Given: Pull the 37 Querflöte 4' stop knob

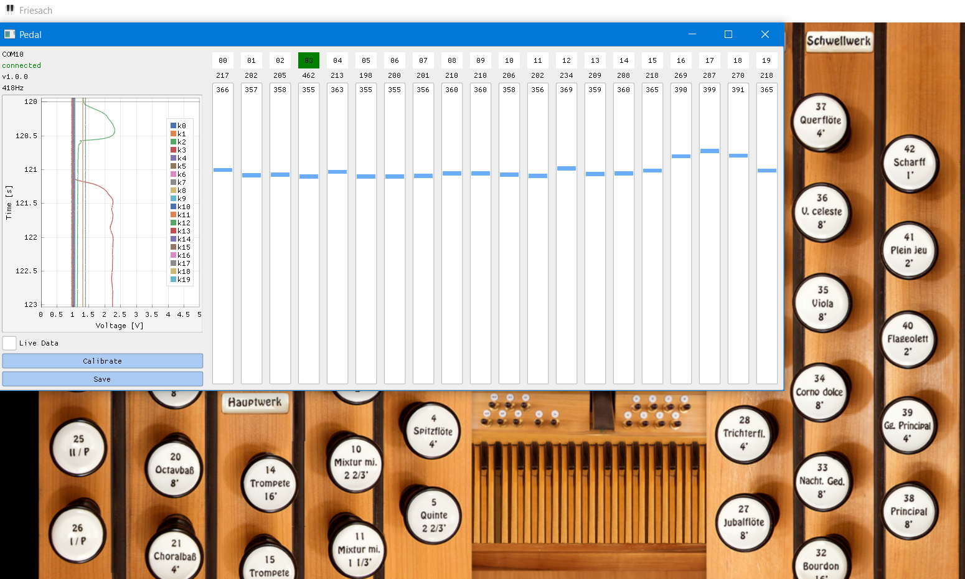Looking at the screenshot, I should pyautogui.click(x=821, y=121).
